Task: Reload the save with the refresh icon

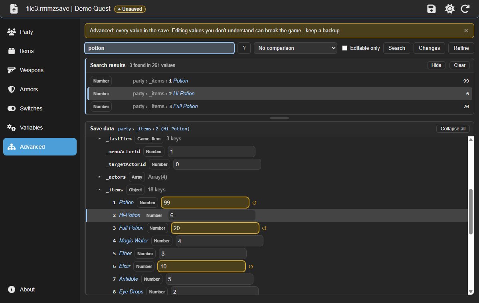Action: click(x=465, y=9)
